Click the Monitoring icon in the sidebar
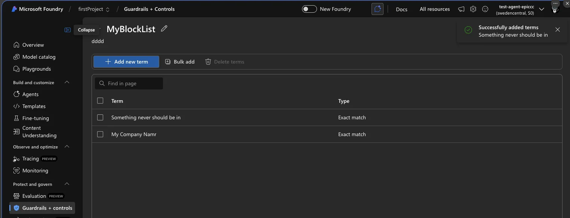570x218 pixels. (x=16, y=171)
